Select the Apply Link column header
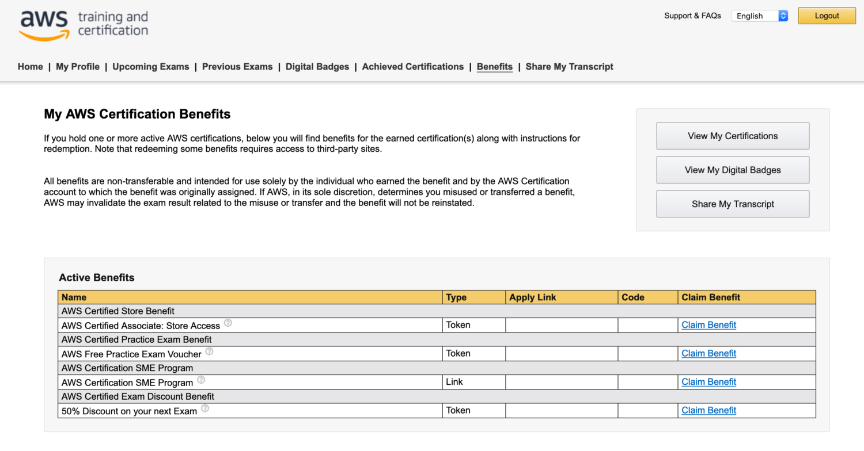The width and height of the screenshot is (864, 451). click(x=562, y=297)
